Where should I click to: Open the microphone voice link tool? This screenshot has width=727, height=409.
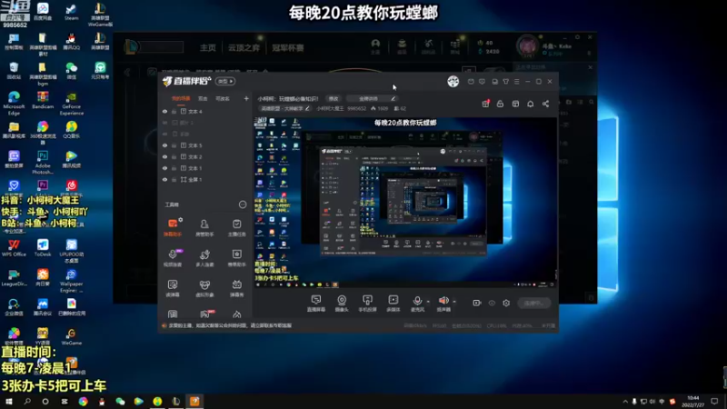tap(173, 257)
